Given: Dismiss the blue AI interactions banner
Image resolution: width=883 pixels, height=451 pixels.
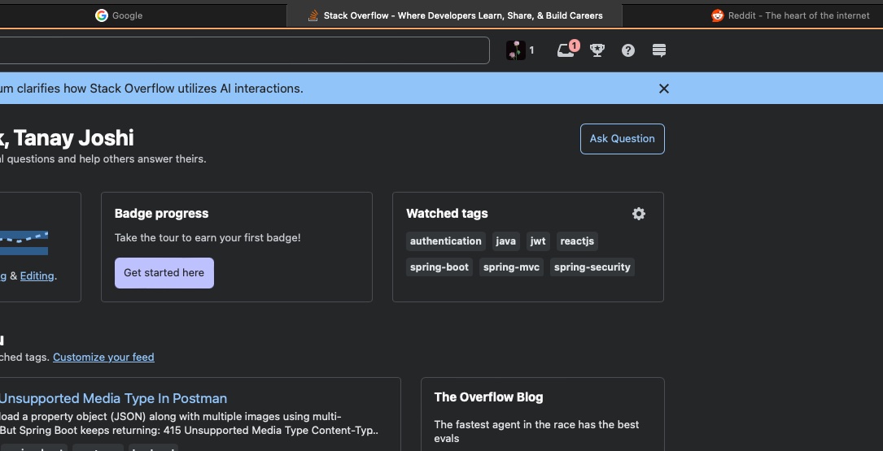Looking at the screenshot, I should coord(664,89).
